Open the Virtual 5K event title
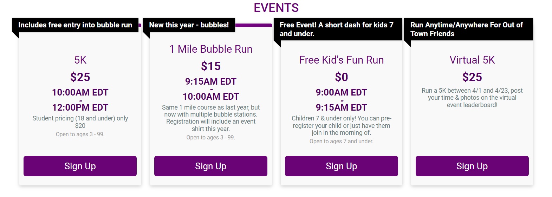Viewport: 552px width, 197px height. coord(472,60)
